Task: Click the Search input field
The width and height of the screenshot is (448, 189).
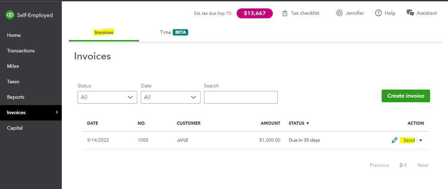Action: coord(241,97)
